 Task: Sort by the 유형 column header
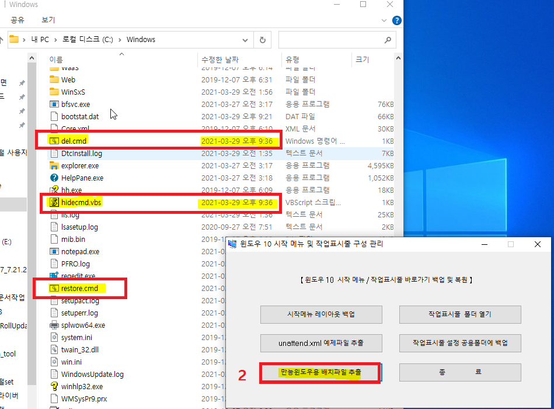(x=316, y=60)
